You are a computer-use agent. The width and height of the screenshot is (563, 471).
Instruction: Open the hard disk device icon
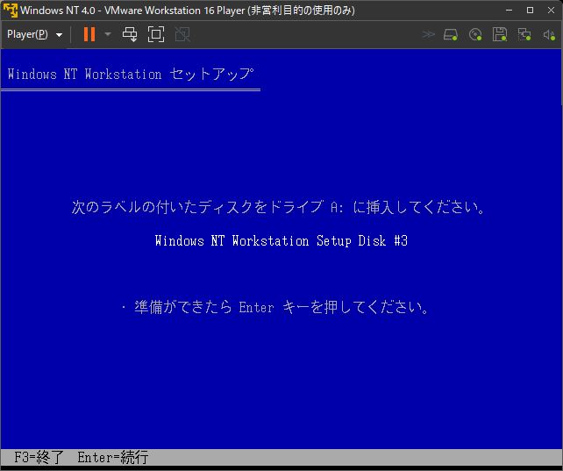[451, 35]
